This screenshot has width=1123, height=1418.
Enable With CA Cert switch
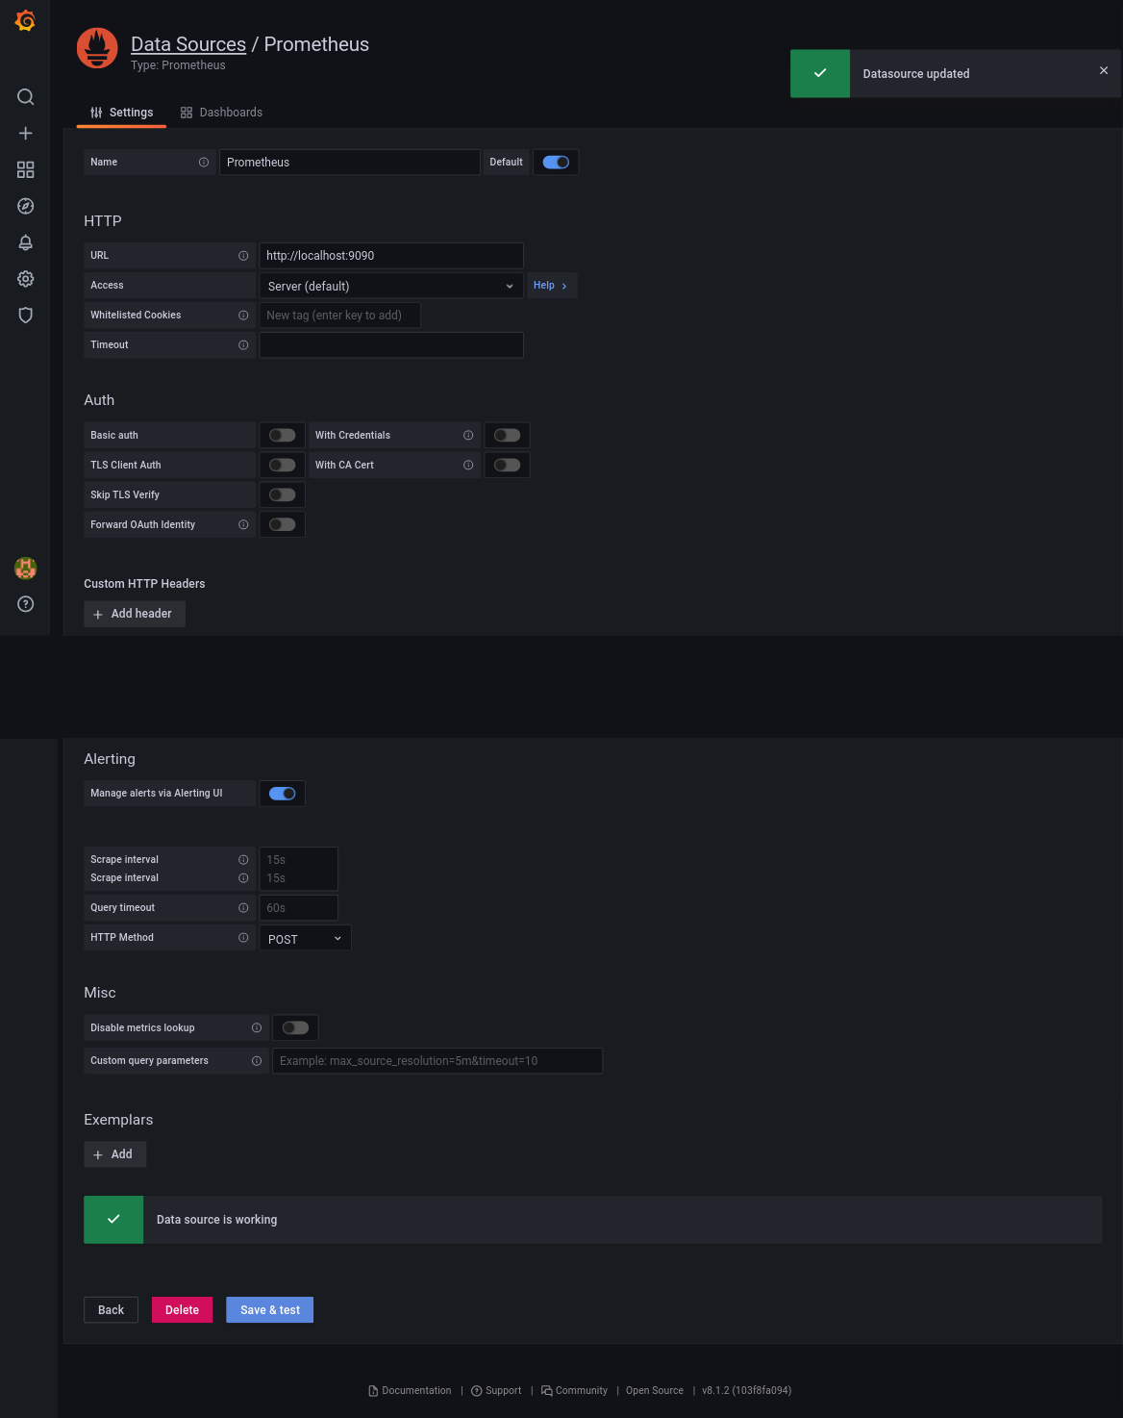[x=508, y=466]
